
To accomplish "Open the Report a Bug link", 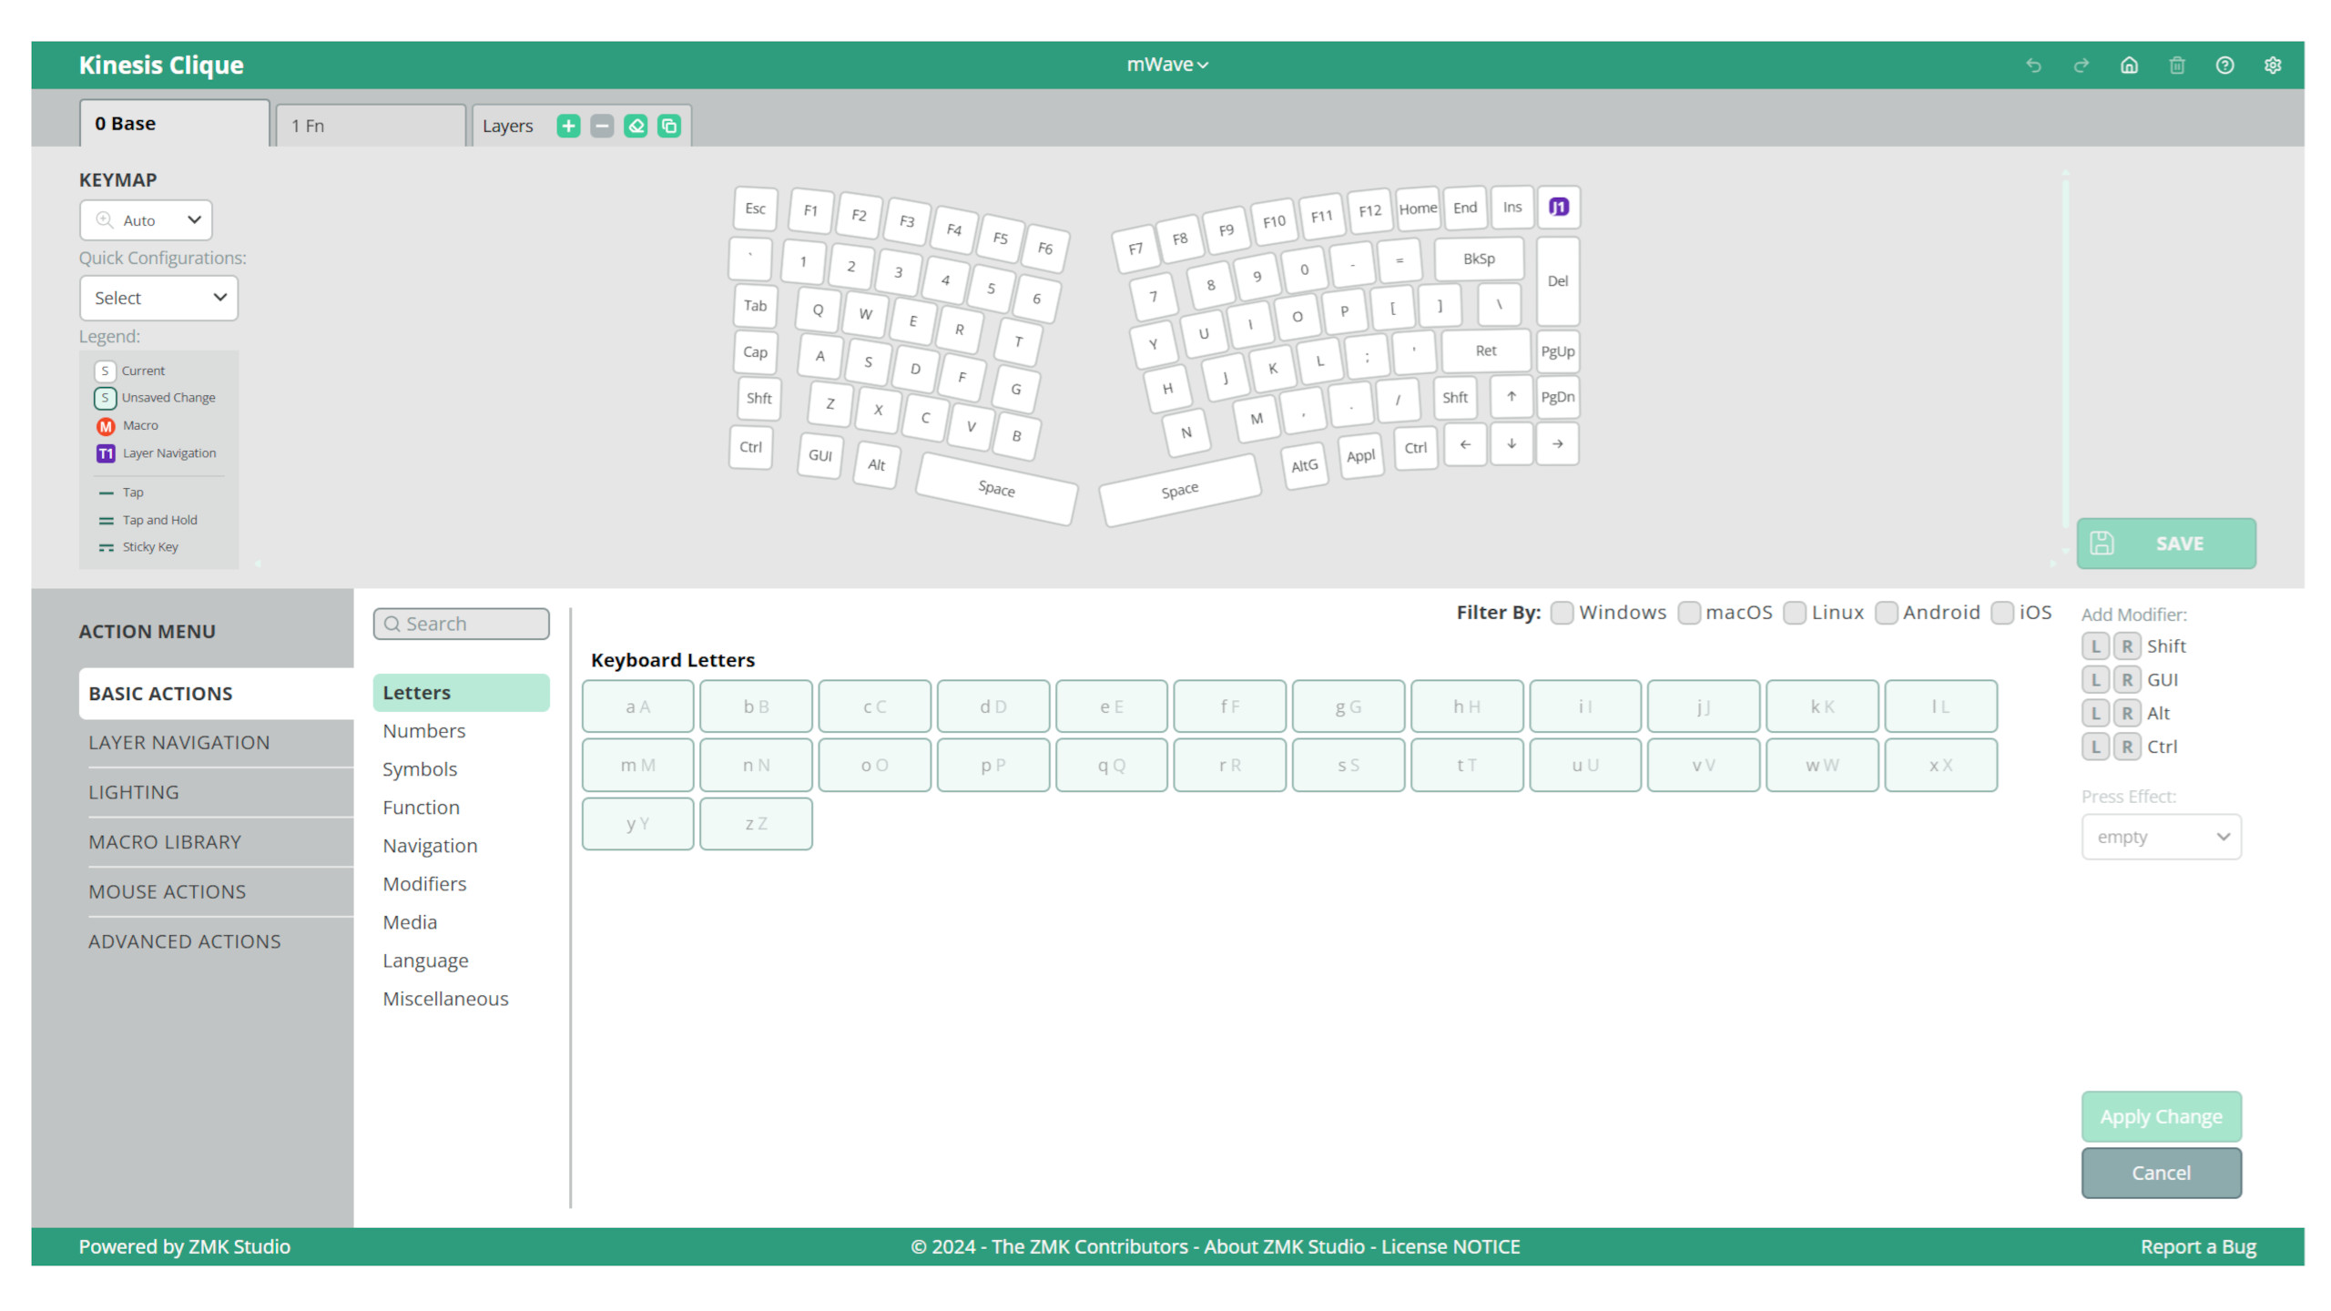I will (x=2198, y=1247).
